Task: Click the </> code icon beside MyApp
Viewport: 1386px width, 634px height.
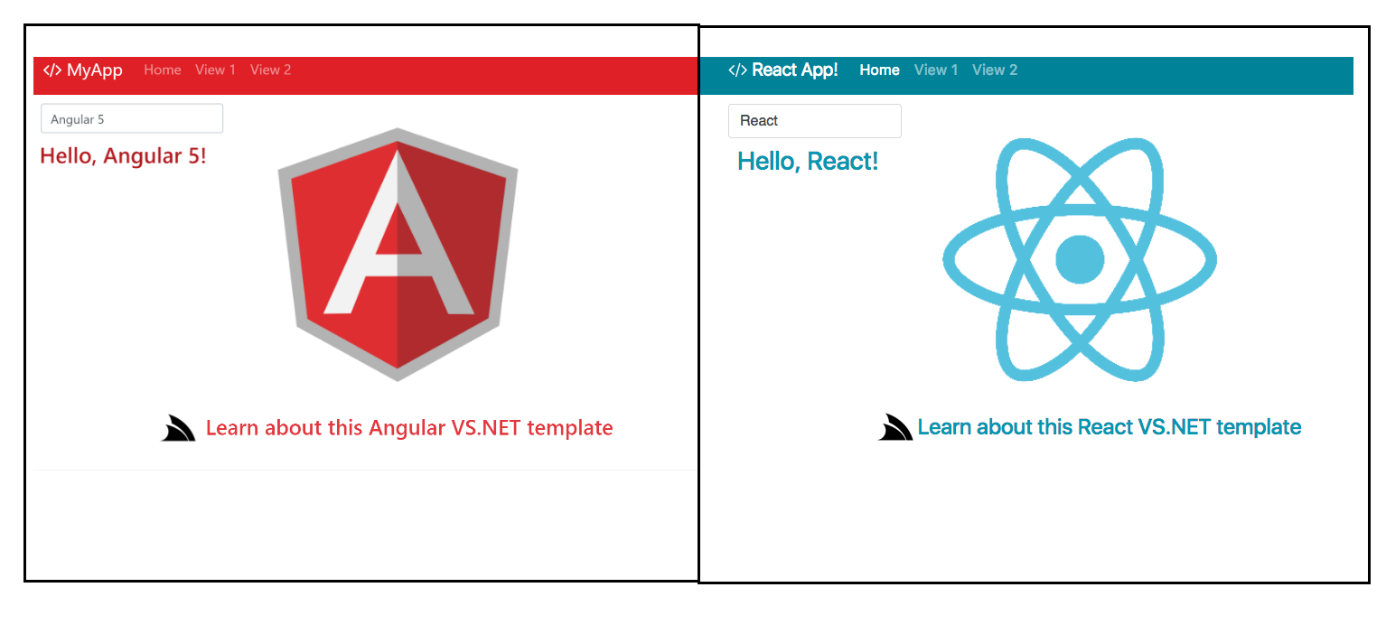Action: [54, 70]
